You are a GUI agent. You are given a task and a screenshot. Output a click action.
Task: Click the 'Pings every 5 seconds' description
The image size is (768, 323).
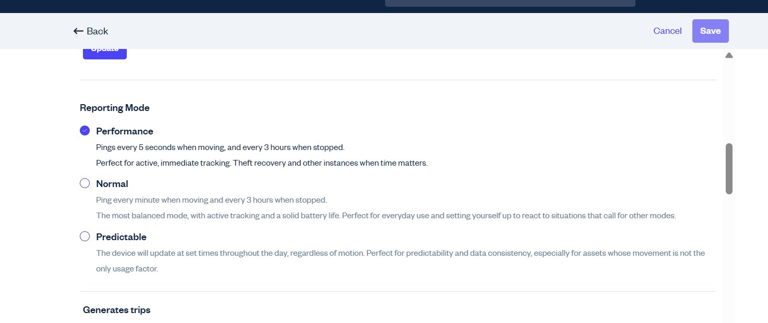[220, 147]
